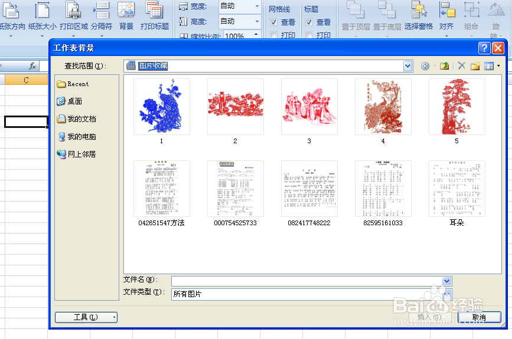Click the dialog help question mark button
The width and height of the screenshot is (512, 339).
pos(484,48)
